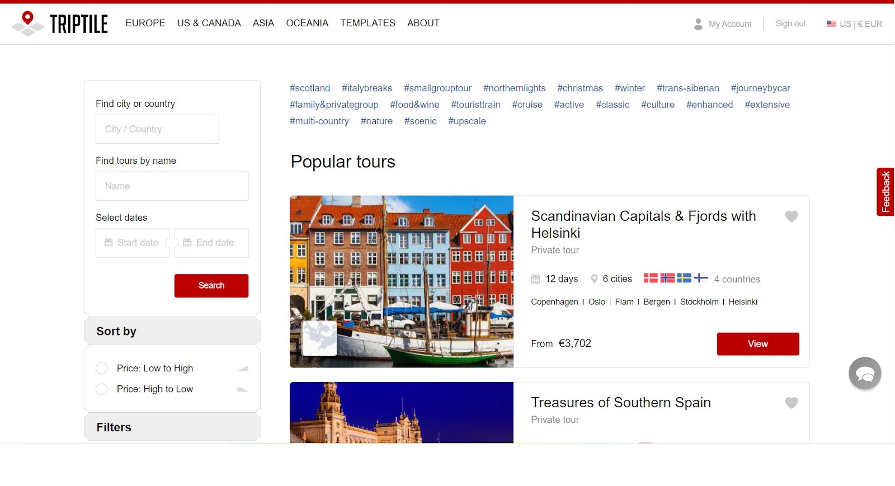
Task: Click the End date calendar icon
Action: (x=187, y=243)
